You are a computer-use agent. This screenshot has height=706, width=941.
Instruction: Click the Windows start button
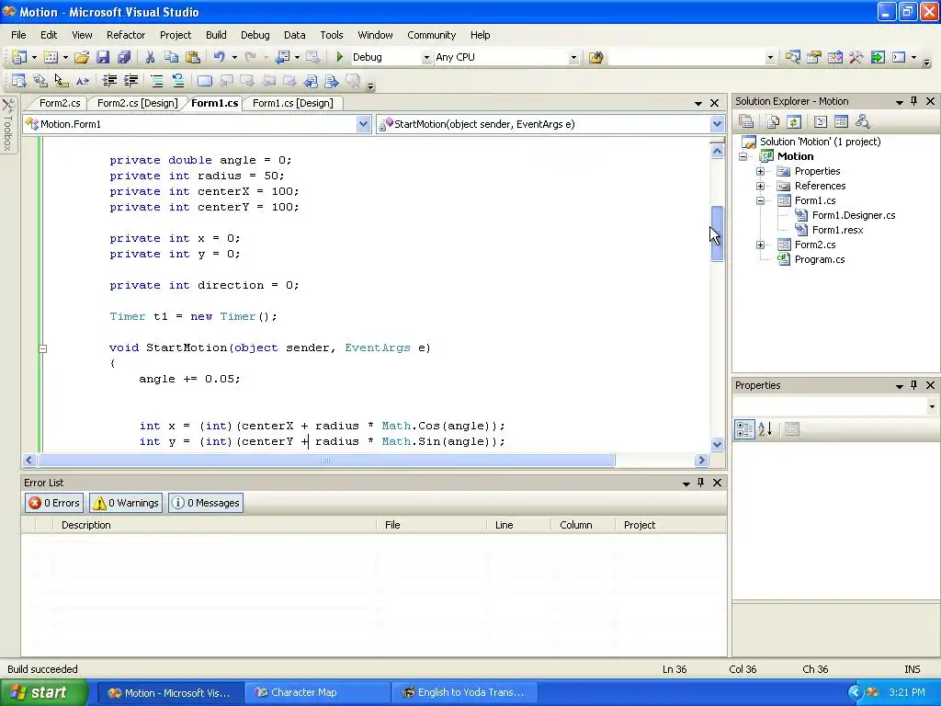click(44, 692)
